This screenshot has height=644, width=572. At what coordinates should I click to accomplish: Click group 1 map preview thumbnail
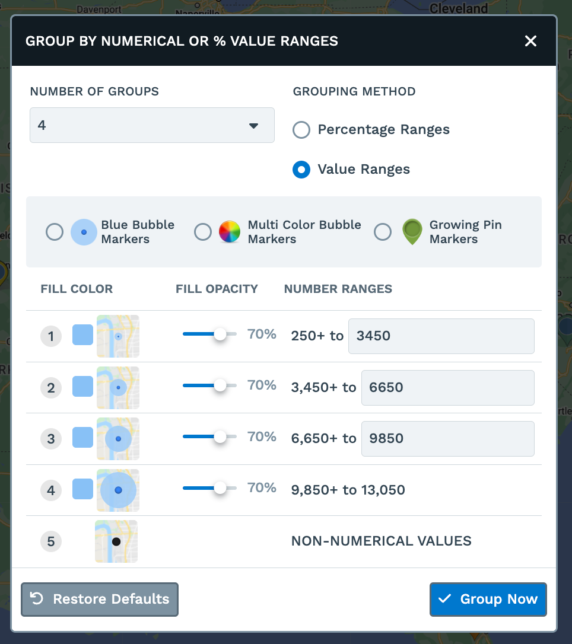coord(118,336)
